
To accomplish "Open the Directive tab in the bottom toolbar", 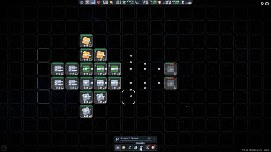I will click(141, 148).
